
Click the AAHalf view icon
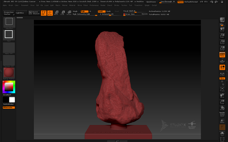coord(222,48)
